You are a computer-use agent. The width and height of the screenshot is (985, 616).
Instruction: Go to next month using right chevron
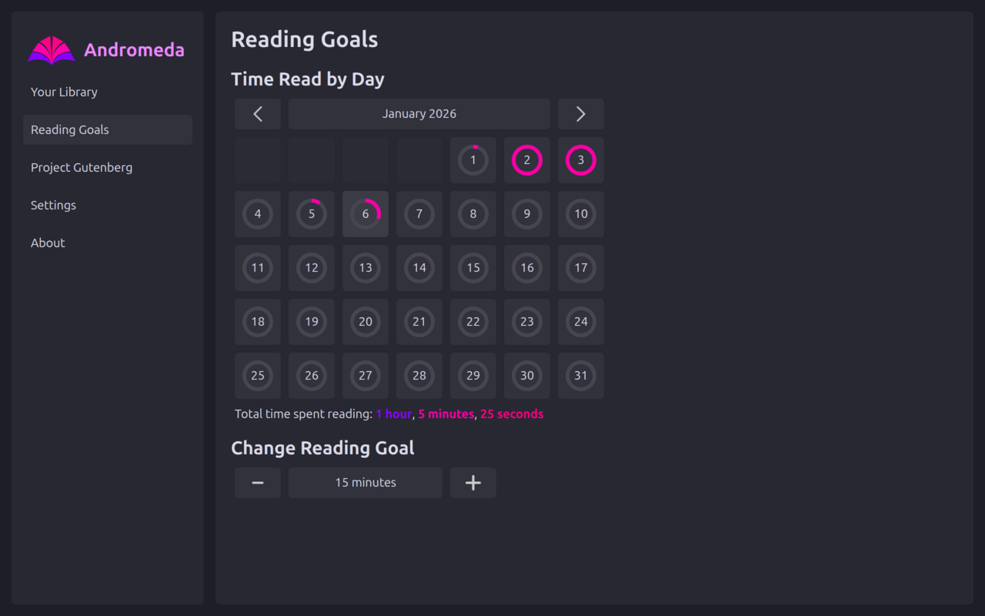(x=580, y=113)
